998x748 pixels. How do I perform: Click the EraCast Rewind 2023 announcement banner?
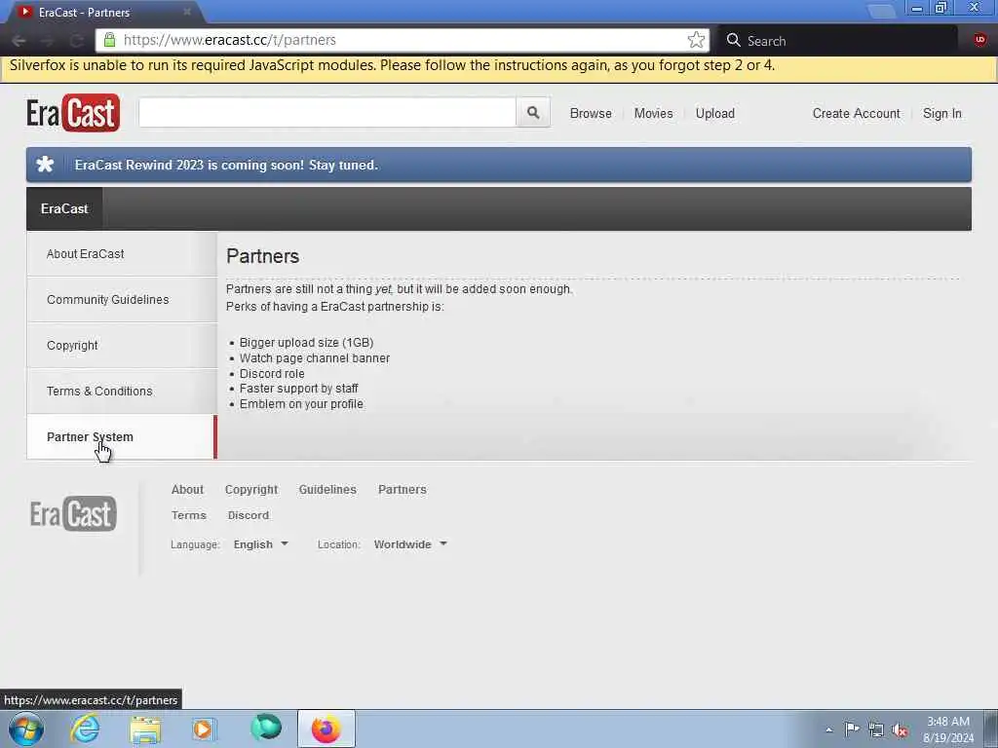pos(499,165)
